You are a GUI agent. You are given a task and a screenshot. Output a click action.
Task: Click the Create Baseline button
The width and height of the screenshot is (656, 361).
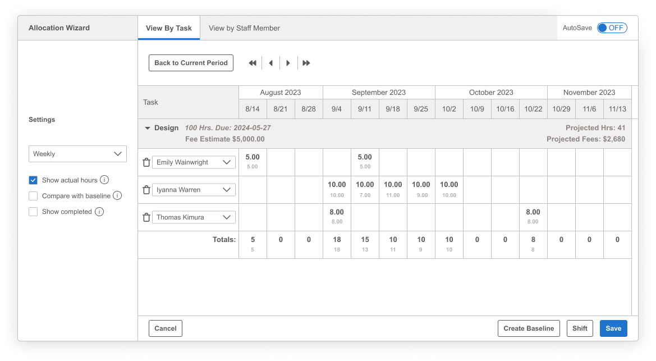click(x=529, y=328)
